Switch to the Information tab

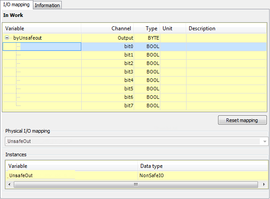47,5
